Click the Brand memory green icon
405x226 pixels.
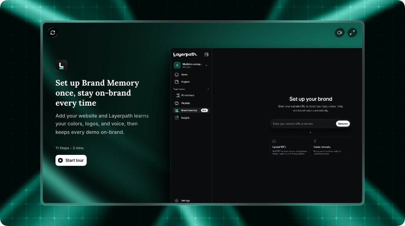click(177, 110)
